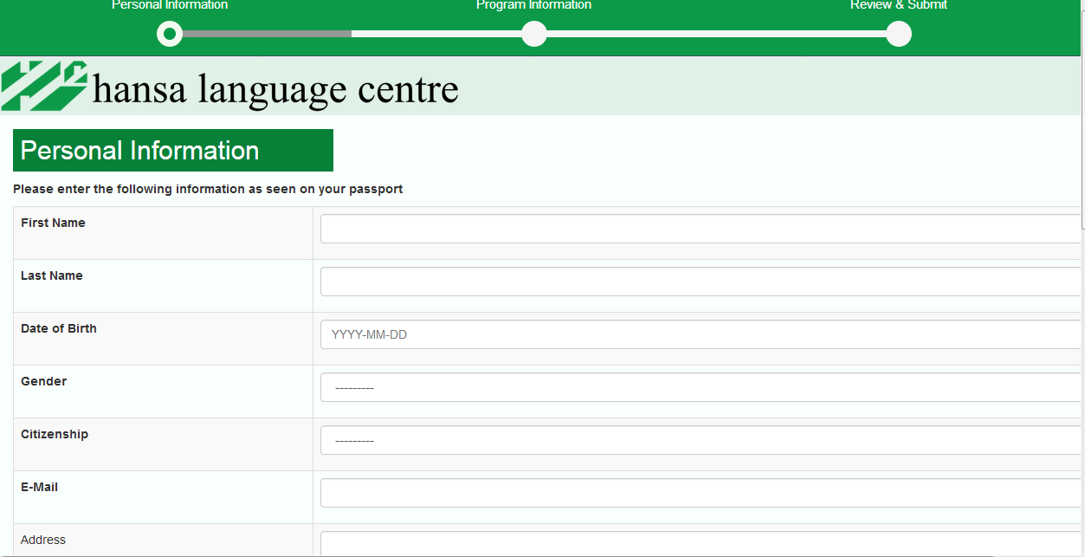The width and height of the screenshot is (1085, 557).
Task: Click the gray completed segment of progress bar
Action: pyautogui.click(x=267, y=34)
